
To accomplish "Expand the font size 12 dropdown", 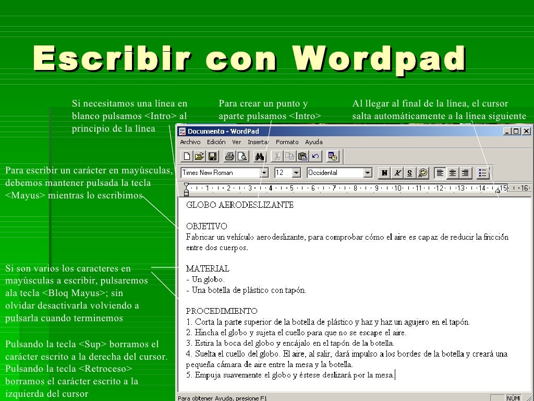I will 296,173.
